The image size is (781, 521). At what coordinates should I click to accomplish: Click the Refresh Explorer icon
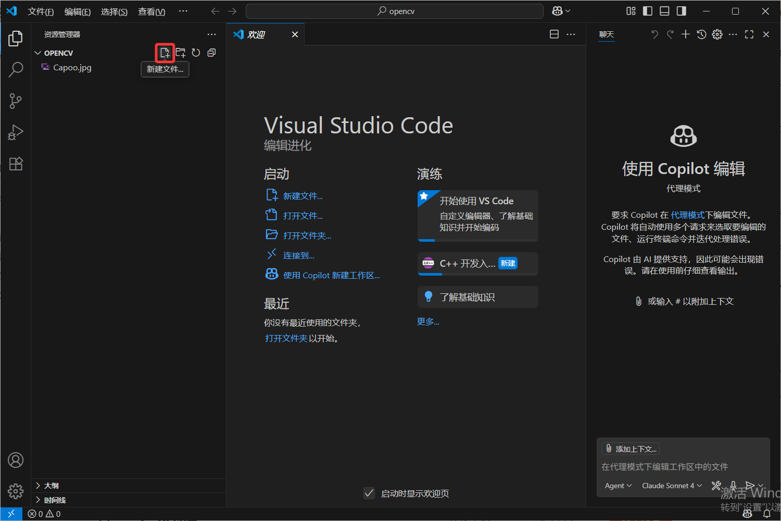click(196, 52)
